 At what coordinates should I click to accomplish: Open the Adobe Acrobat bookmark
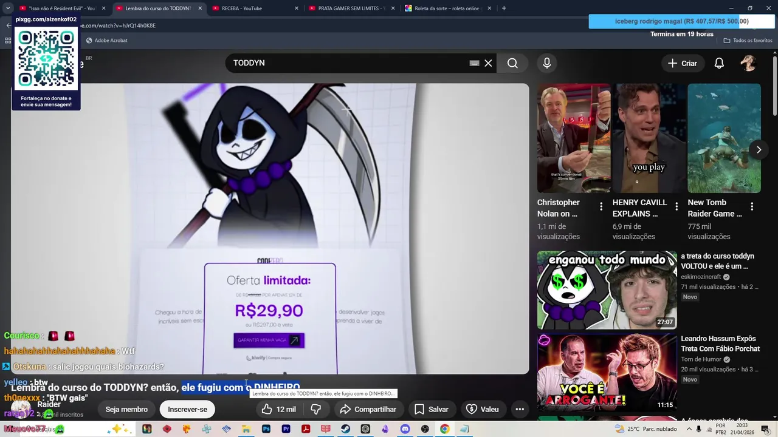[x=106, y=41]
